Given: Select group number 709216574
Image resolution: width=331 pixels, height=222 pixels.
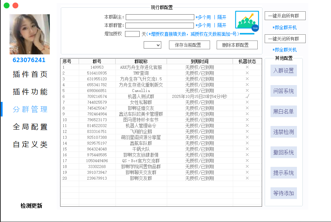Looking at the screenshot, I should [97, 96].
